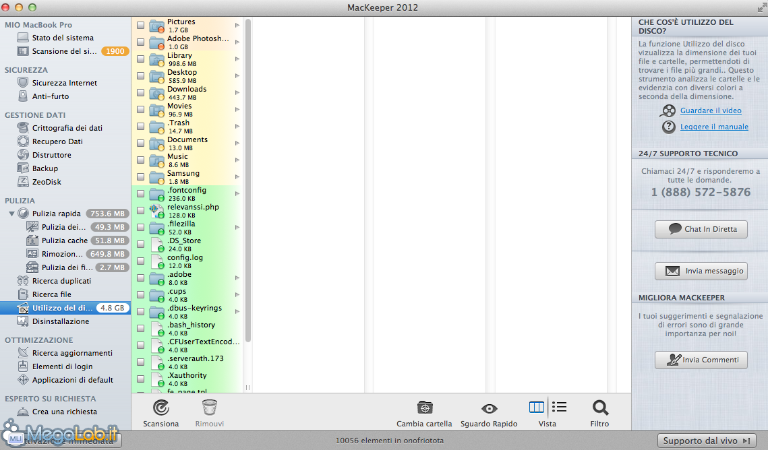Check the config.log file checkbox
The width and height of the screenshot is (768, 450).
[140, 261]
